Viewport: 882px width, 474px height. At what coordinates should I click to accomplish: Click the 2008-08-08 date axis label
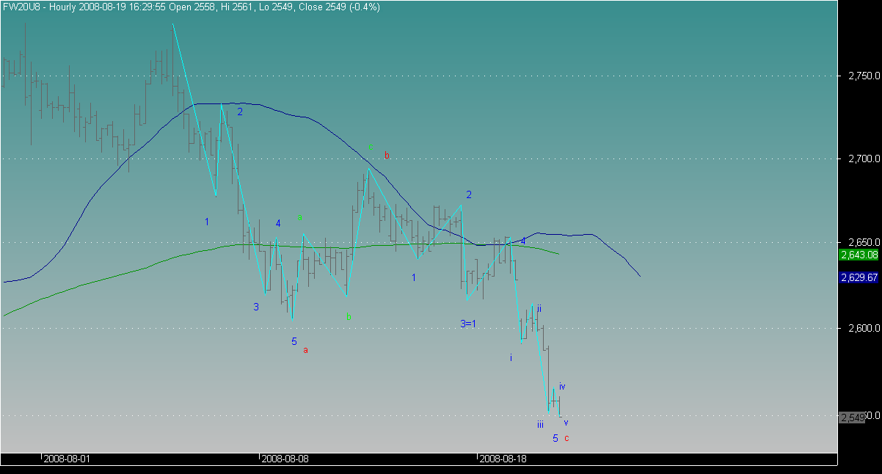pos(285,459)
